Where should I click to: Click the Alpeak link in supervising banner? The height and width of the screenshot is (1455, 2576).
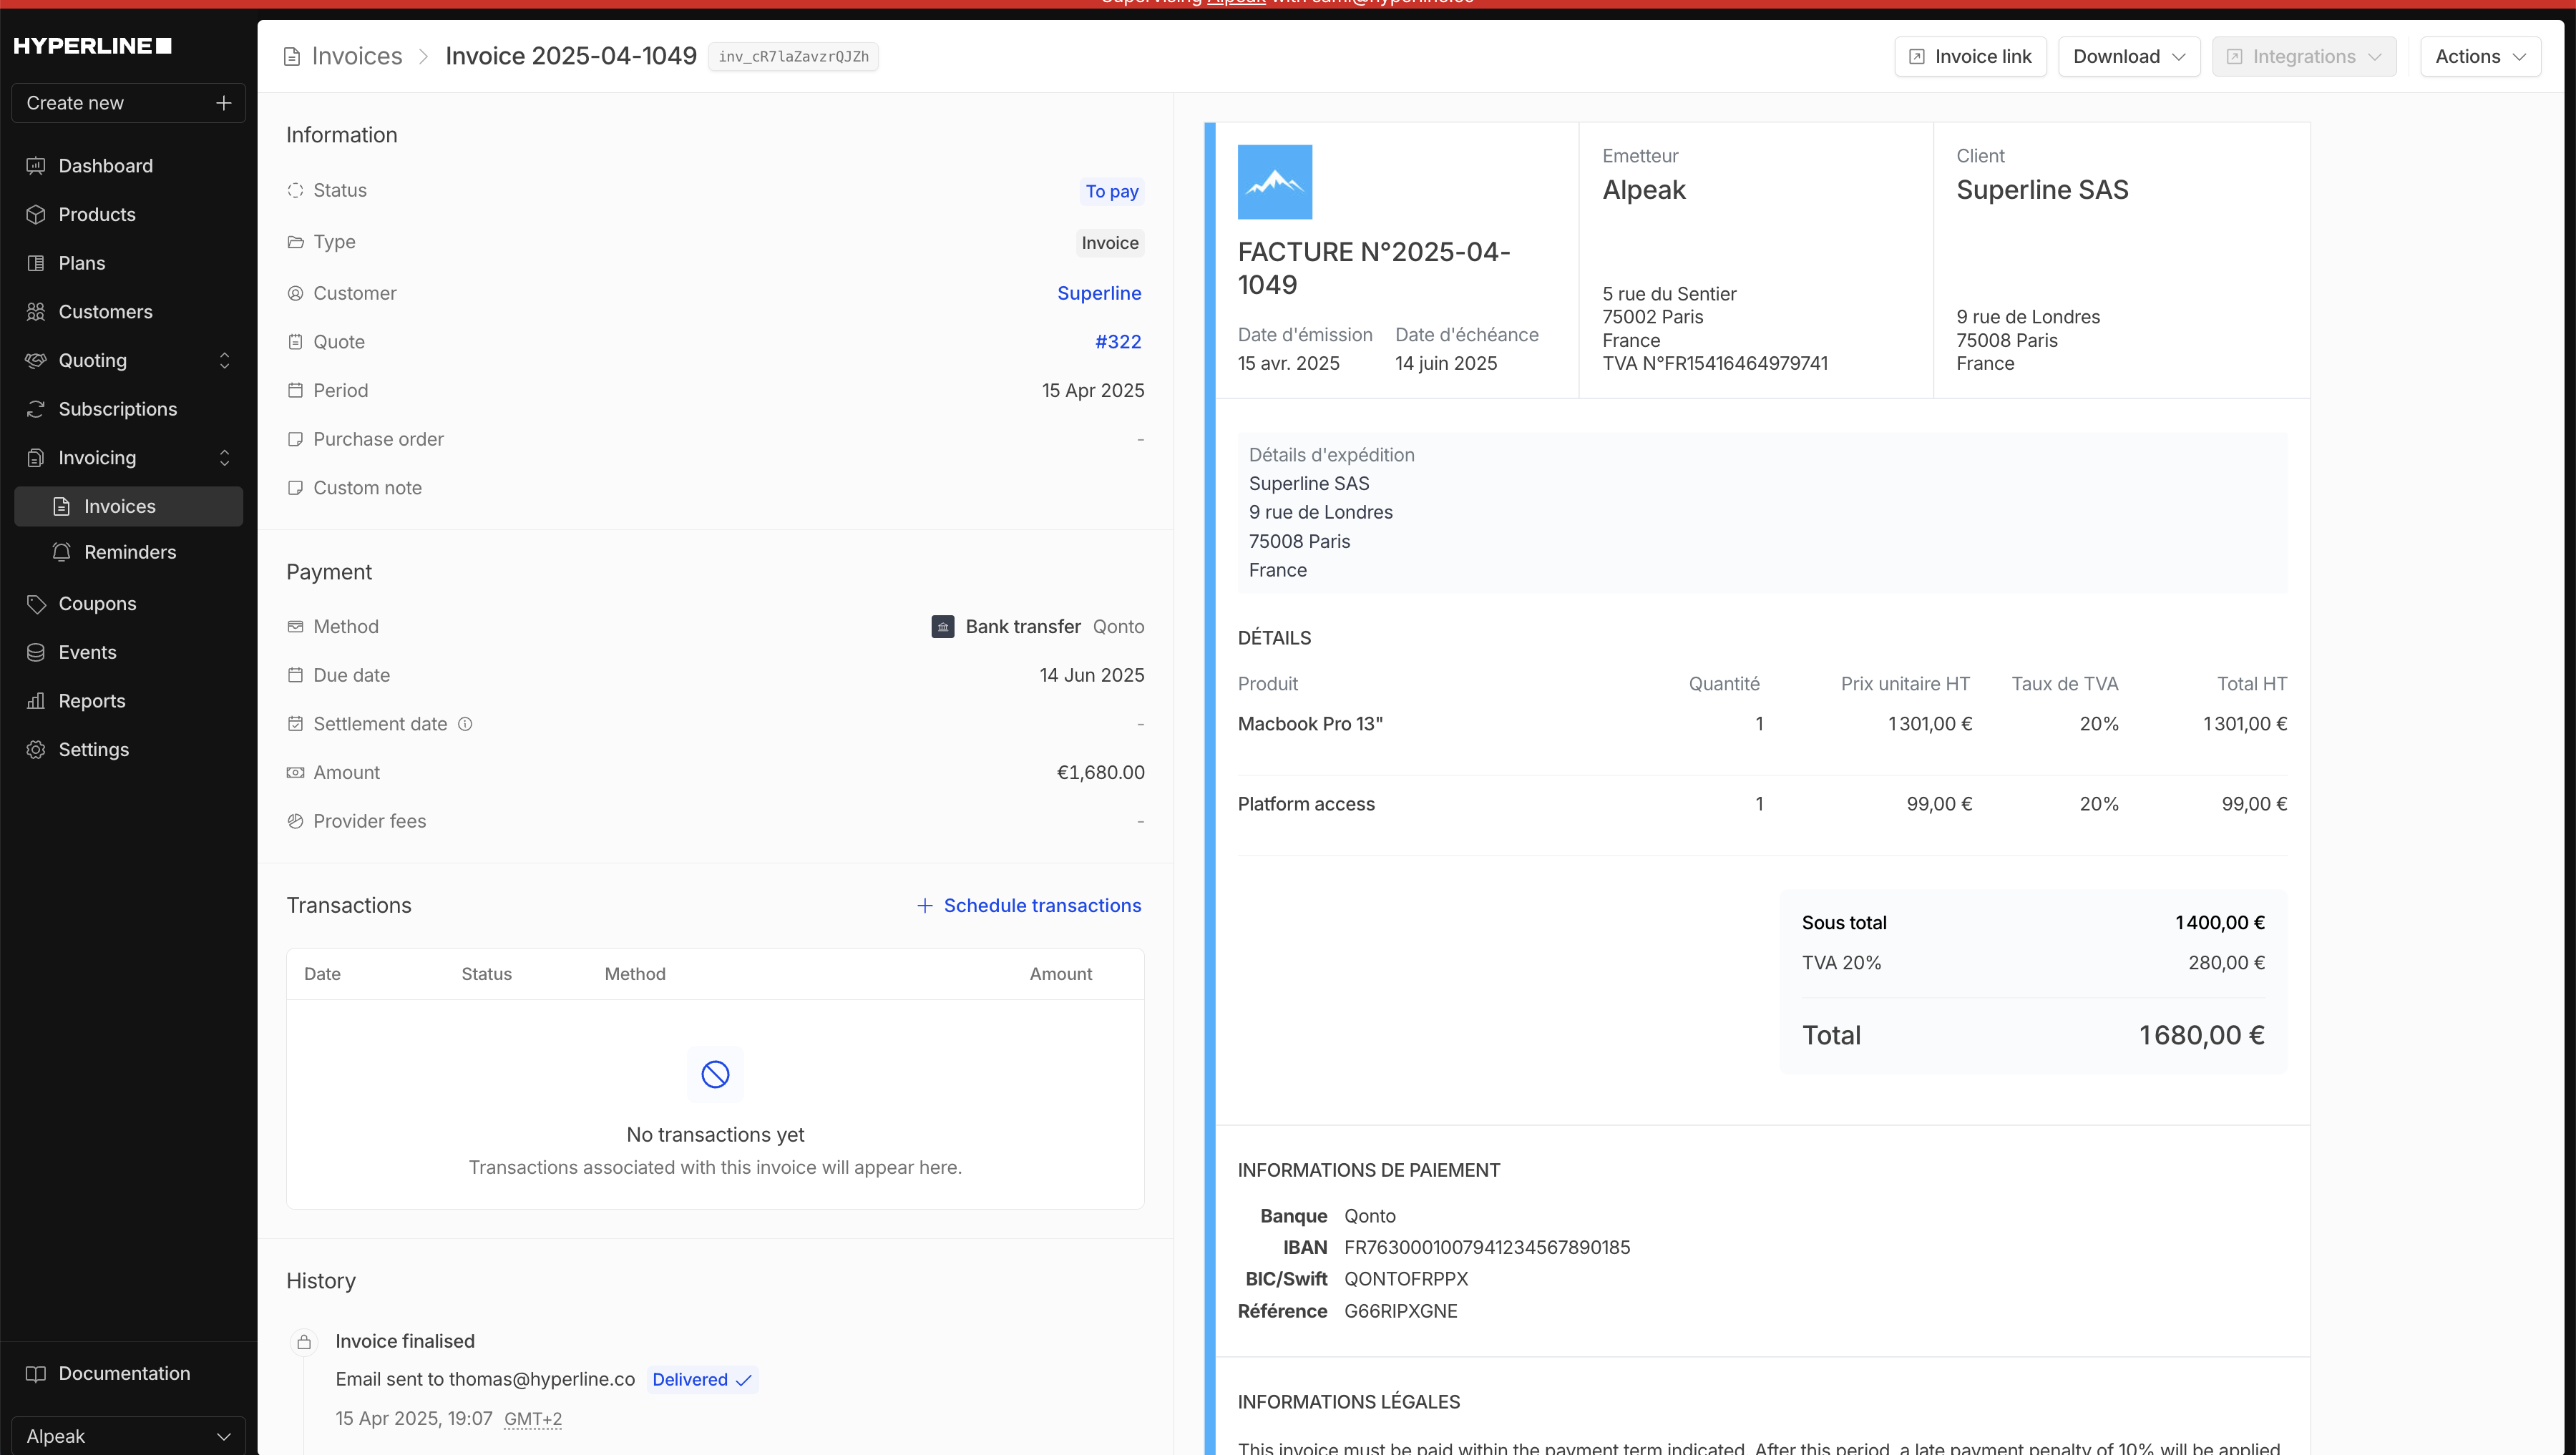1236,2
